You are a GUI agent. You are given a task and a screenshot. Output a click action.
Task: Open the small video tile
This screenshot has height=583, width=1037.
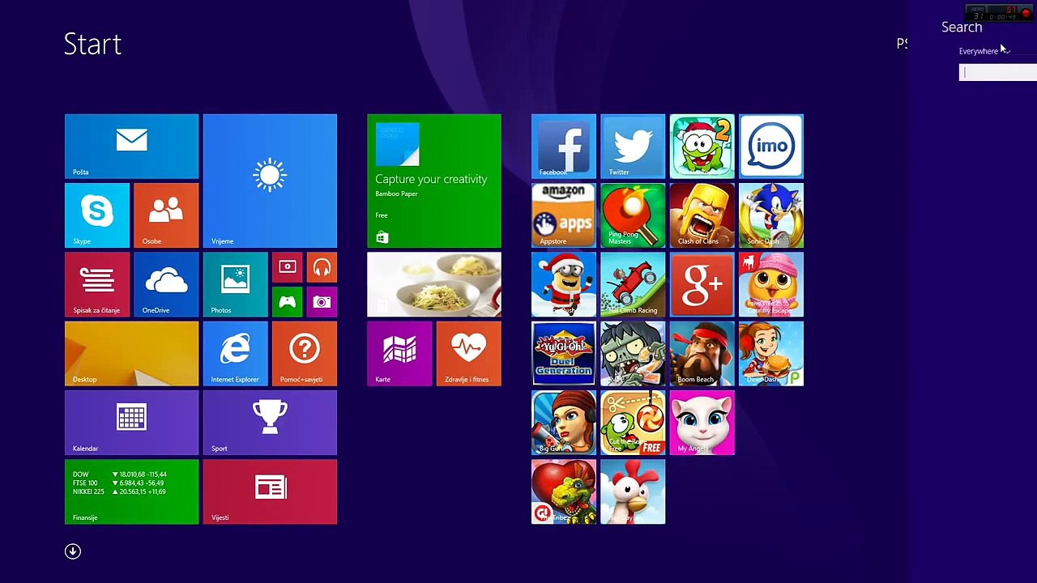pyautogui.click(x=287, y=266)
